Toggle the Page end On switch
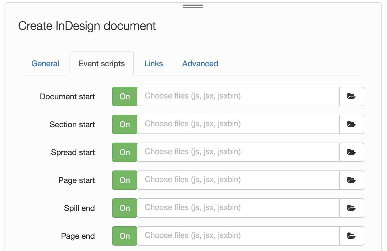This screenshot has height=251, width=387. 125,236
